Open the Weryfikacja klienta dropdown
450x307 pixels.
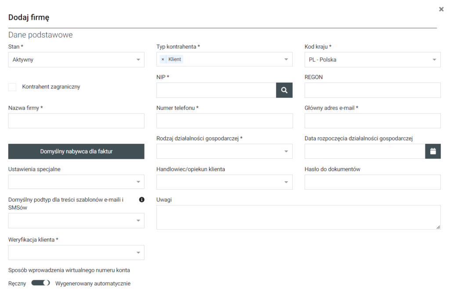coord(76,252)
